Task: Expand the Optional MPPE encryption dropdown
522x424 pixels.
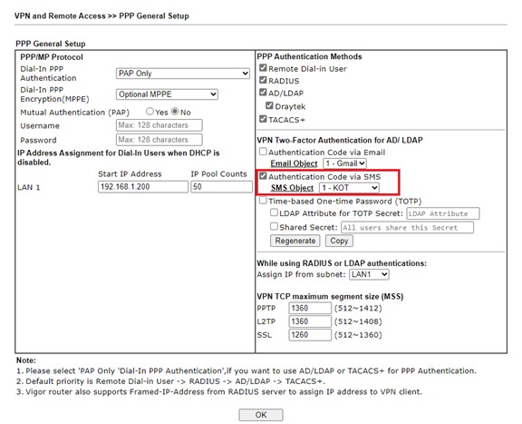Action: [167, 94]
